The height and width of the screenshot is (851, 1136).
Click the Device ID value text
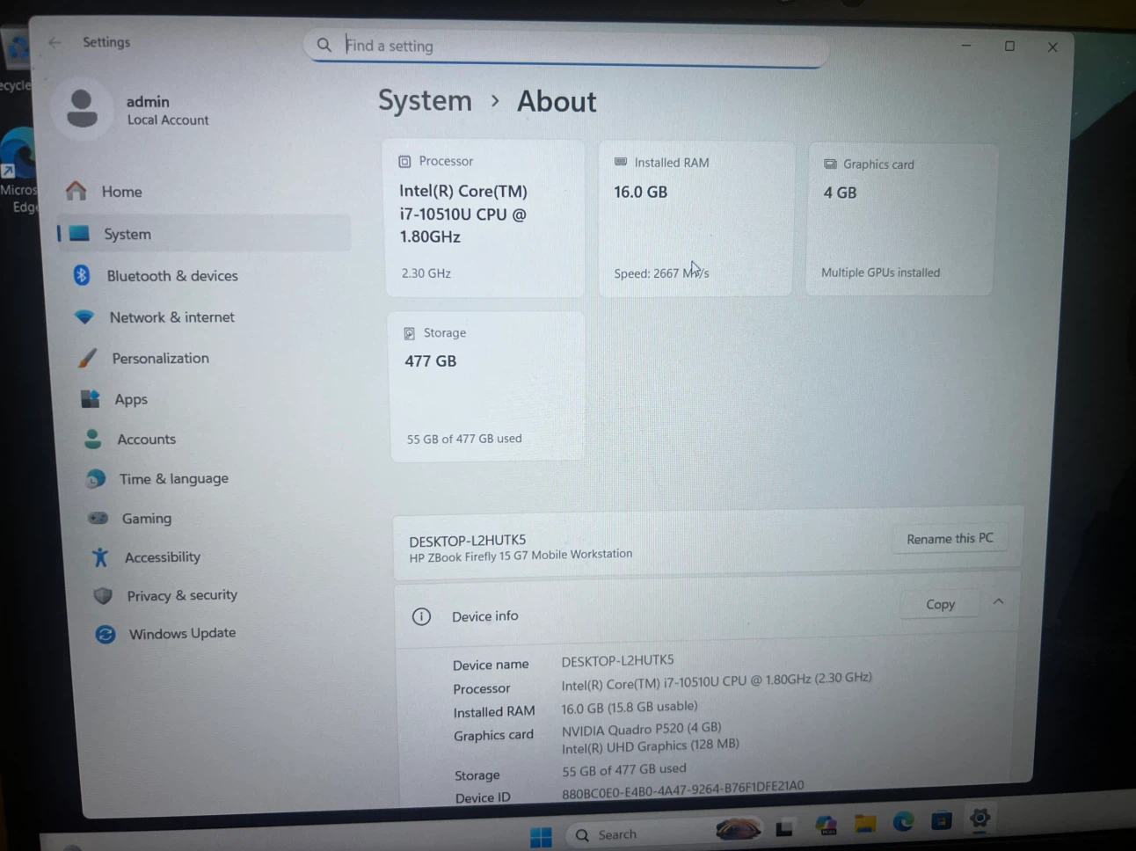pyautogui.click(x=682, y=789)
